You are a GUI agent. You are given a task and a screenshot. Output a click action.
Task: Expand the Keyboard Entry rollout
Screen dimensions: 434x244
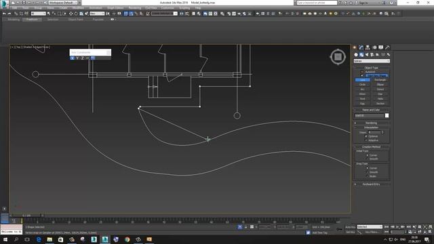point(372,184)
